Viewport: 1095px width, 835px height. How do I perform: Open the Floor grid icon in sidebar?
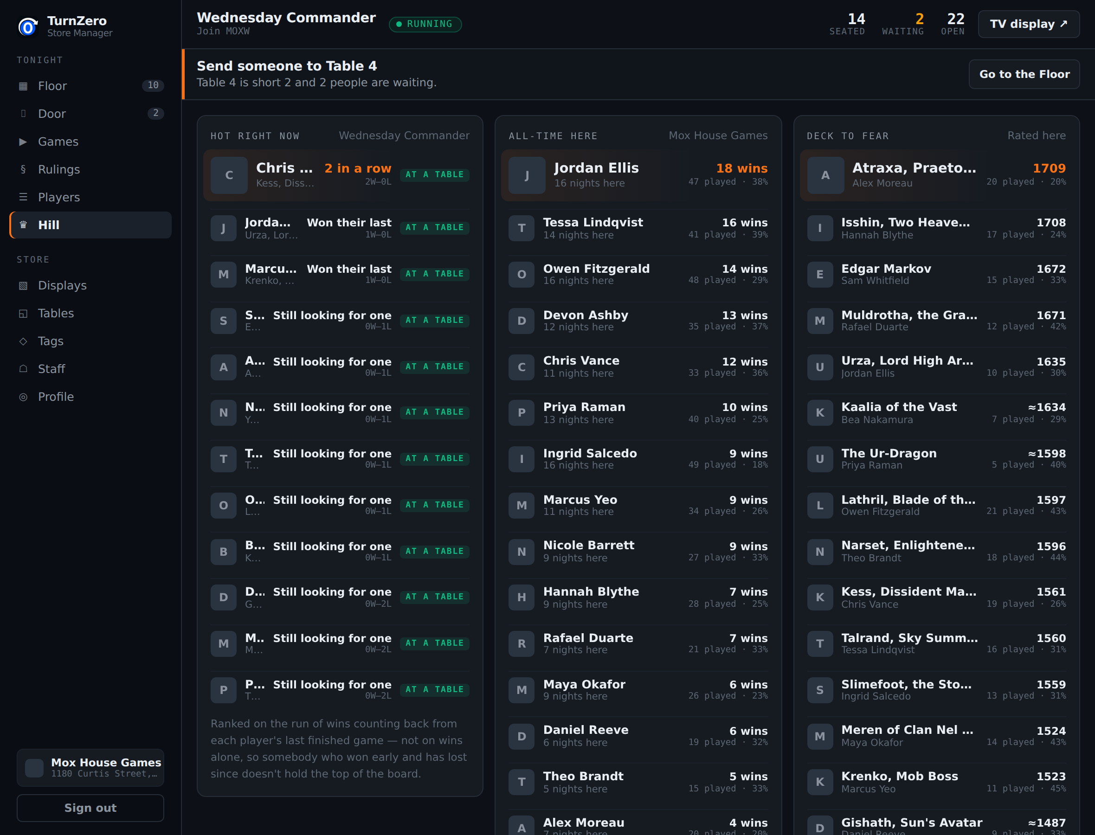point(23,86)
